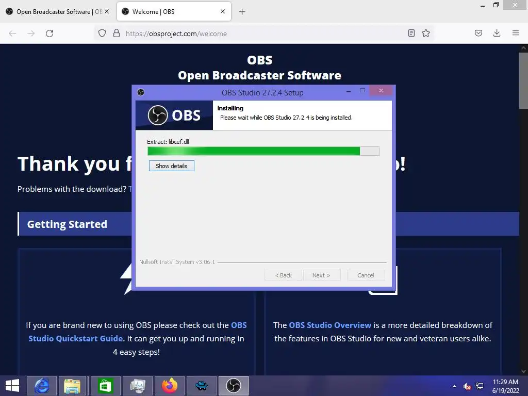Image resolution: width=528 pixels, height=396 pixels.
Task: Click the Getting Started heading
Action: [67, 224]
